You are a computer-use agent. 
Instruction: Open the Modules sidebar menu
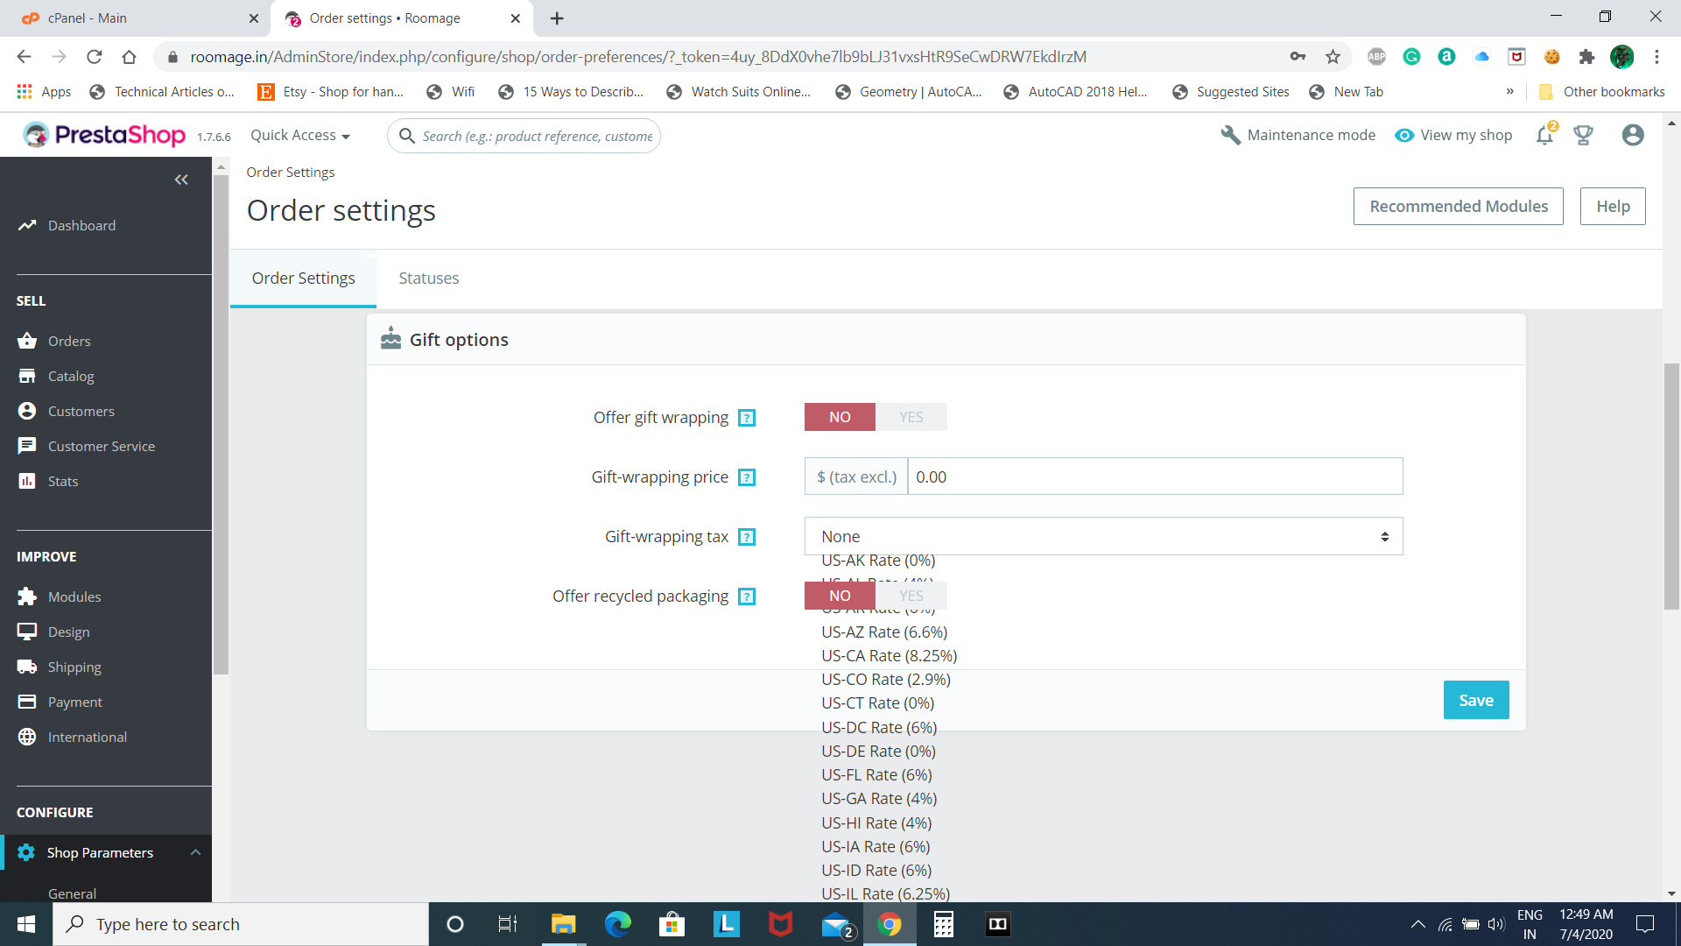74,597
